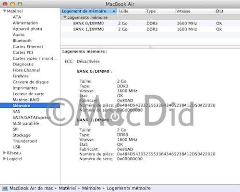Open the Bluetooth hardware entry
Screen dimensions: 240x192
pyautogui.click(x=22, y=41)
